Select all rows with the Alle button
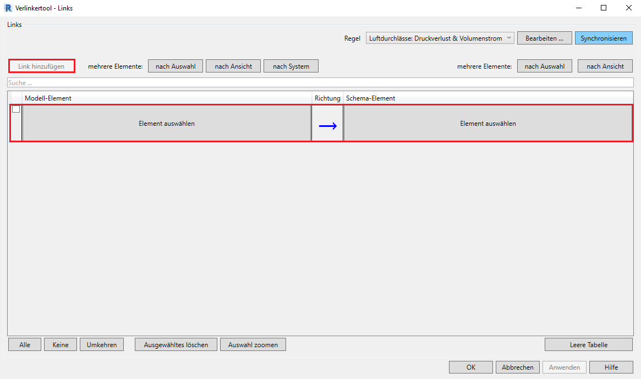Viewport: 641px width, 379px height. tap(25, 344)
